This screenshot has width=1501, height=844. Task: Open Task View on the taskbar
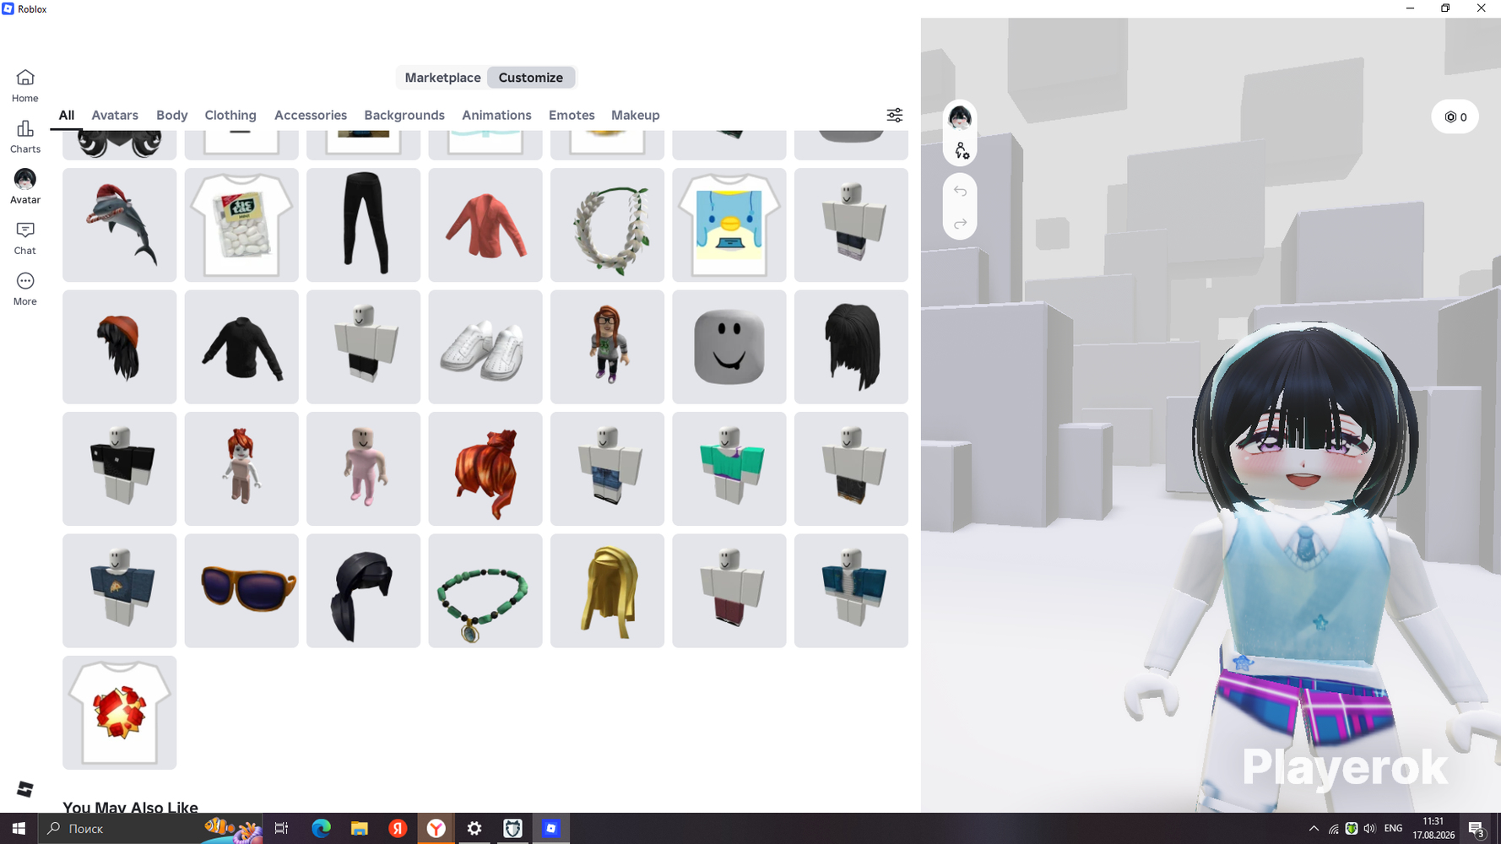point(281,829)
